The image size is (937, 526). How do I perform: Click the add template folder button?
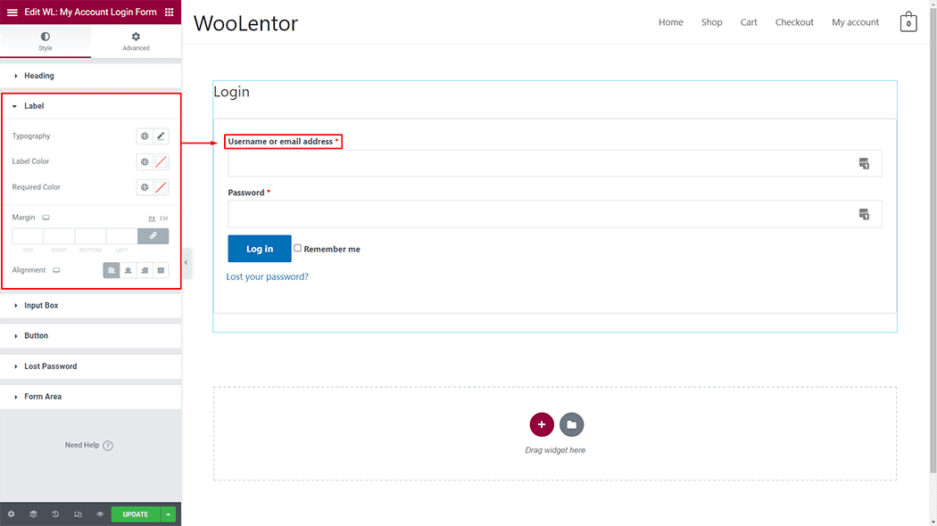click(571, 424)
